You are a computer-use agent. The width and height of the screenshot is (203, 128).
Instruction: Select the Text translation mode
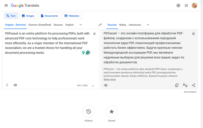pos(11,16)
